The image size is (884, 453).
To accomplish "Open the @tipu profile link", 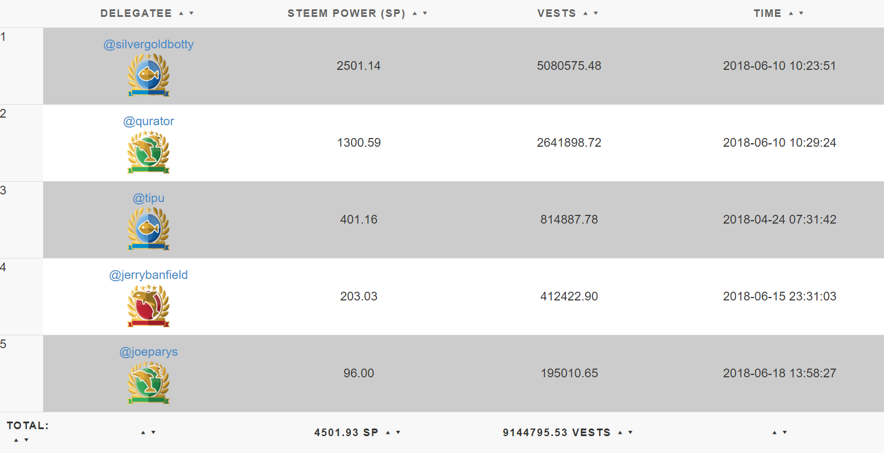I will 149,199.
